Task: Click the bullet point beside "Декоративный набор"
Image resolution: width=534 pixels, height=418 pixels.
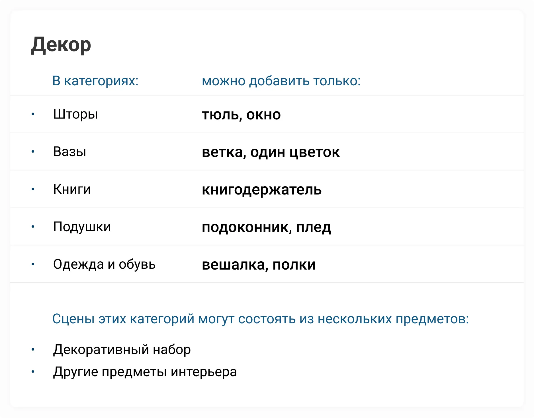Action: 33,349
